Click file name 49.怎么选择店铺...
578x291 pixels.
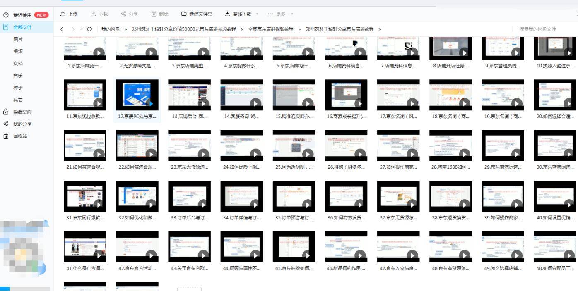tap(503, 268)
